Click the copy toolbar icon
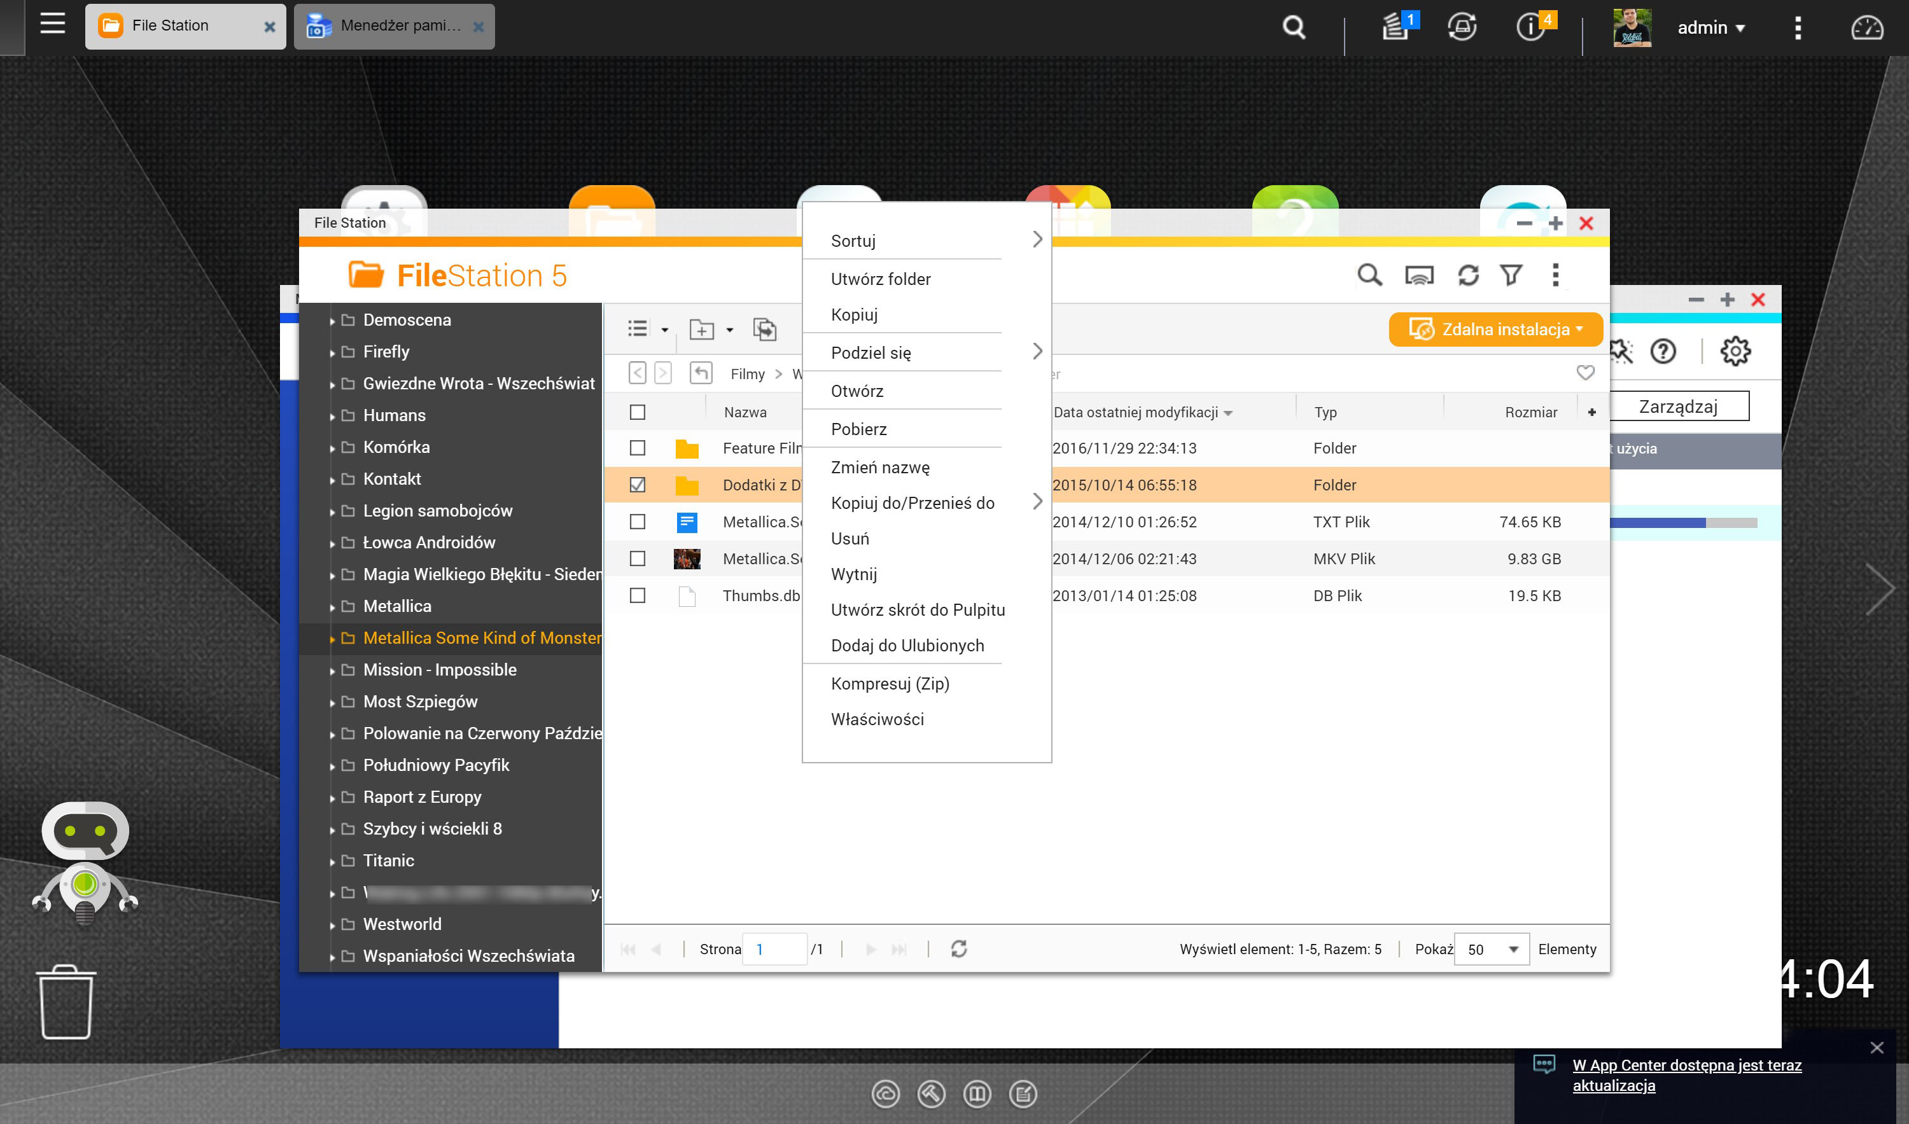1909x1124 pixels. pyautogui.click(x=764, y=330)
